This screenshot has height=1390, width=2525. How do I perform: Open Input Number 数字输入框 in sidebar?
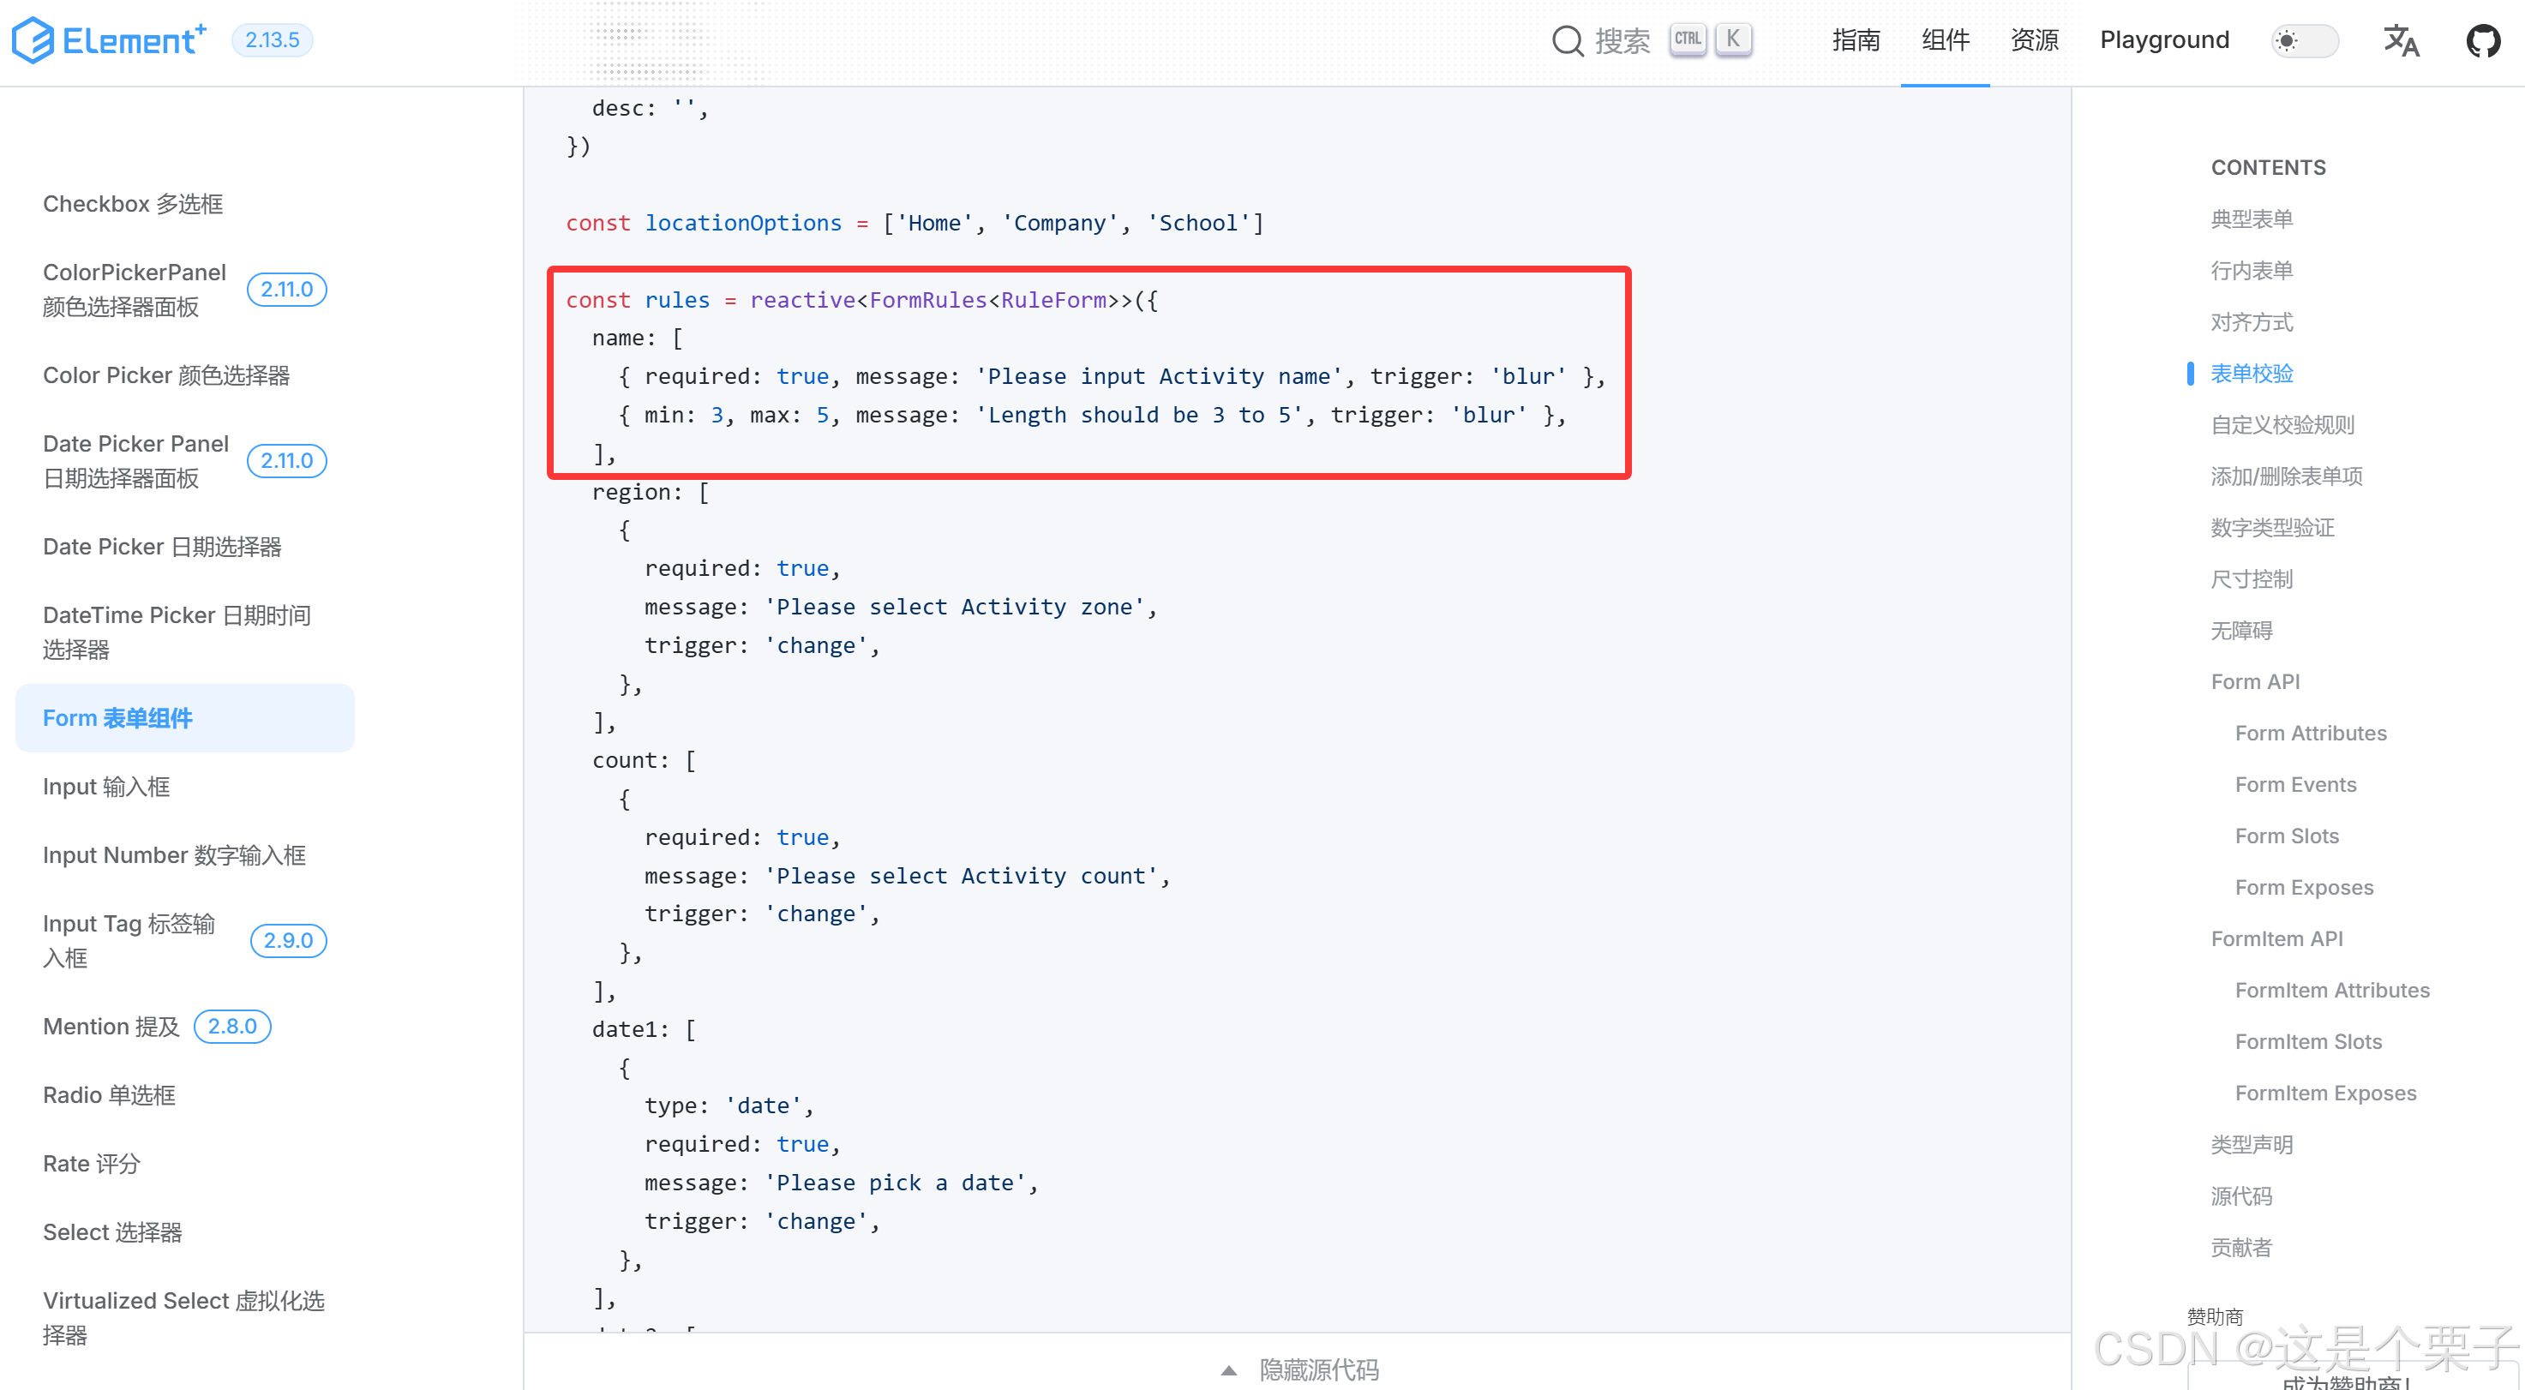pos(175,854)
